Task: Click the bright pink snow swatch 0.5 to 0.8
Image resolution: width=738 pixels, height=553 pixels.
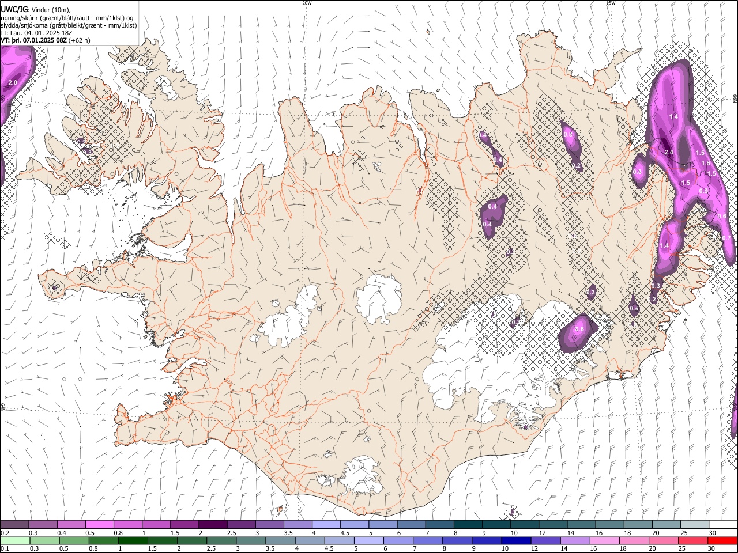Action: pos(100,524)
